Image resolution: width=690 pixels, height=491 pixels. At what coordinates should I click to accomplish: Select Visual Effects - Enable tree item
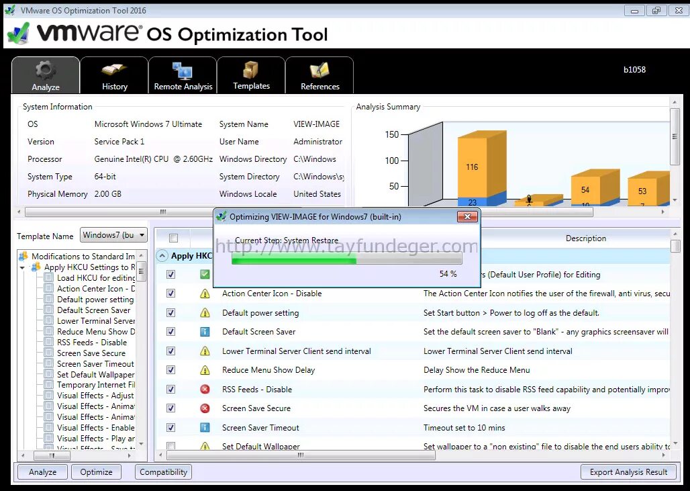[x=96, y=428]
